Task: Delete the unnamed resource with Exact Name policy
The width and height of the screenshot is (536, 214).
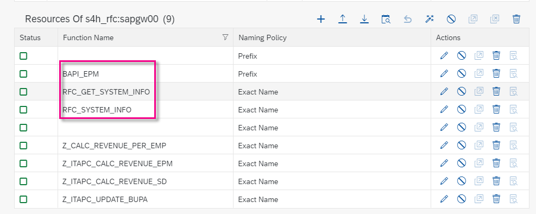Action: tap(496, 127)
